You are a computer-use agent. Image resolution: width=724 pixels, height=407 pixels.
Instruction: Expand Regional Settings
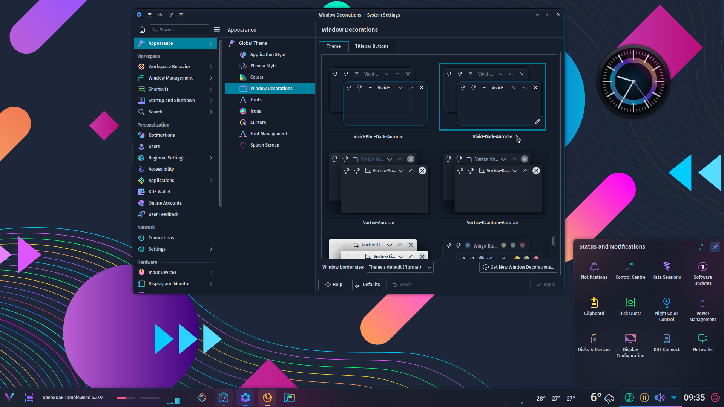211,158
